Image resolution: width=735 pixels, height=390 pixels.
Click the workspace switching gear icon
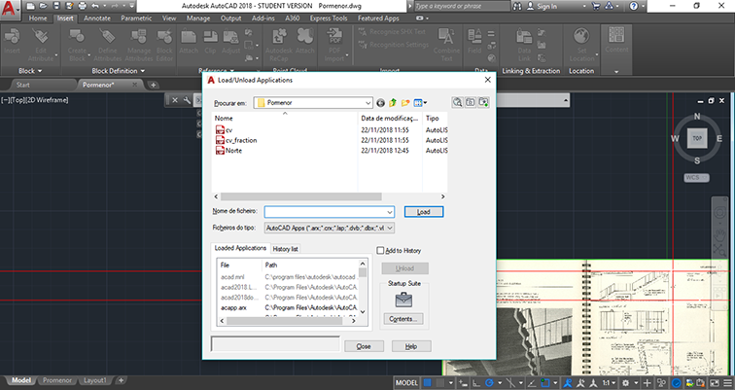click(x=625, y=383)
